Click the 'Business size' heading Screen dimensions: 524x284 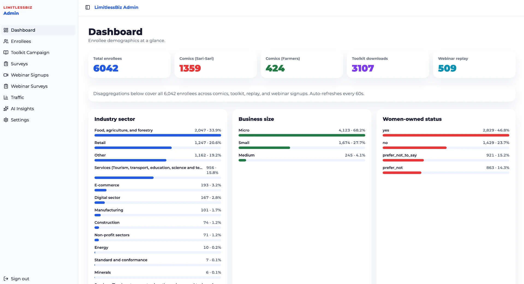coord(256,119)
